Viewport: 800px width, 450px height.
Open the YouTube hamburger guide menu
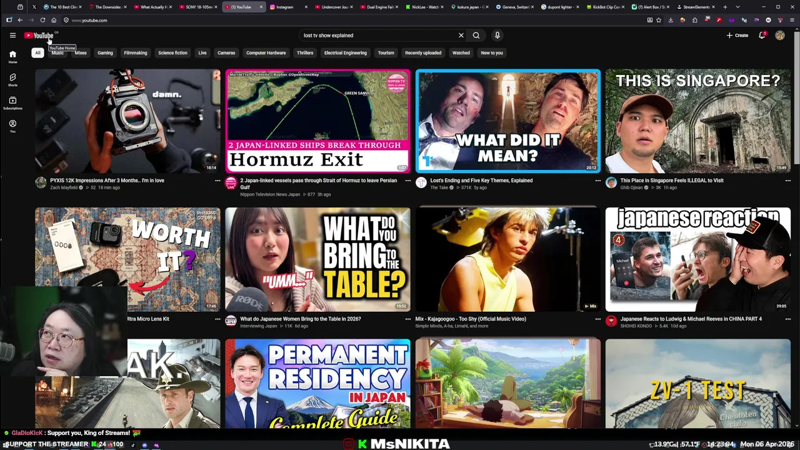(x=12, y=36)
